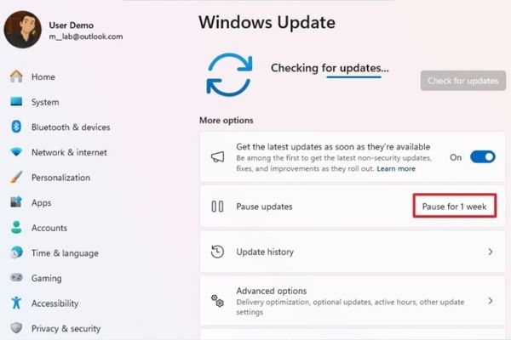Open the Home section house icon

16,76
